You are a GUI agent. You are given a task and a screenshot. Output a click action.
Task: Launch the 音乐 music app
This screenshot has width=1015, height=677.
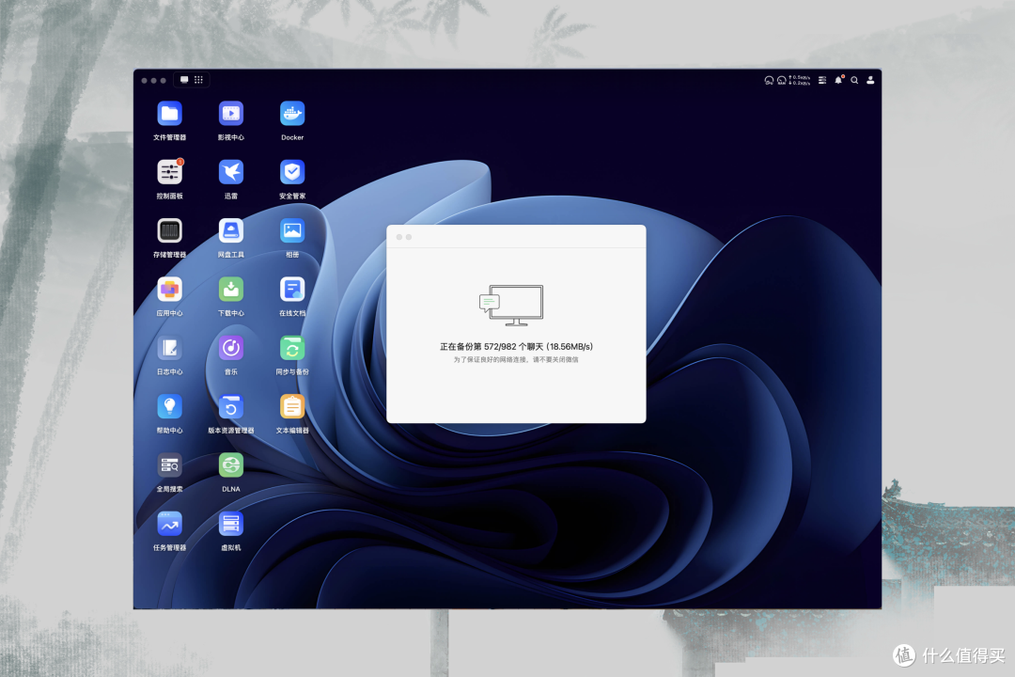pos(231,349)
